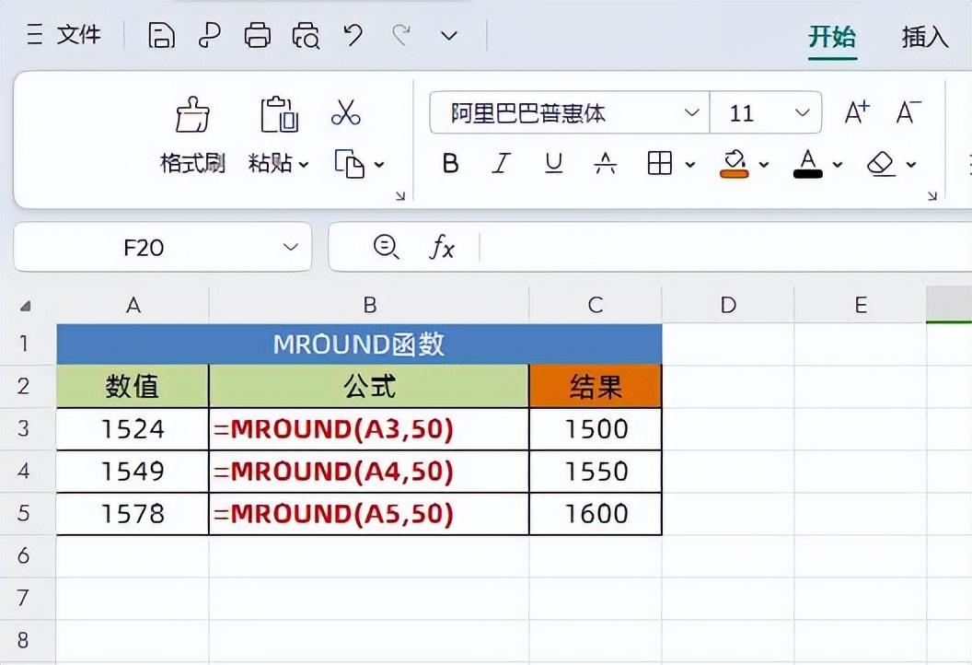The width and height of the screenshot is (972, 665).
Task: Select cell containing 1524
Action: tap(133, 428)
